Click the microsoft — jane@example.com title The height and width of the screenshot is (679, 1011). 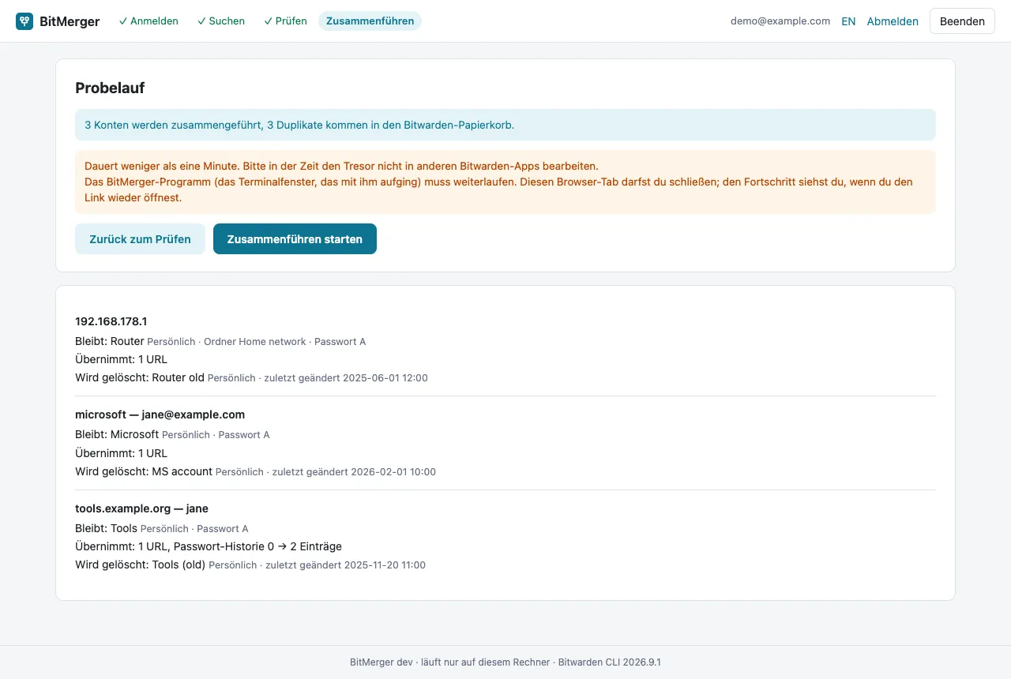(160, 415)
